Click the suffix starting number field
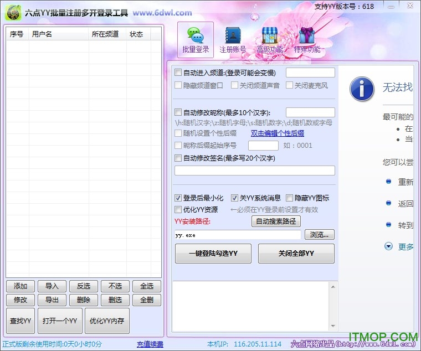Viewport: 421px width, 351px height. point(263,146)
